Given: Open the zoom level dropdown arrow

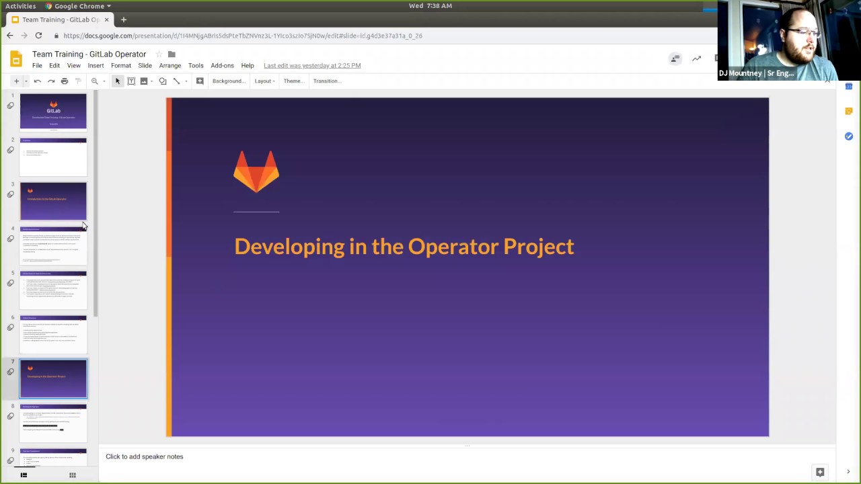Looking at the screenshot, I should point(104,81).
